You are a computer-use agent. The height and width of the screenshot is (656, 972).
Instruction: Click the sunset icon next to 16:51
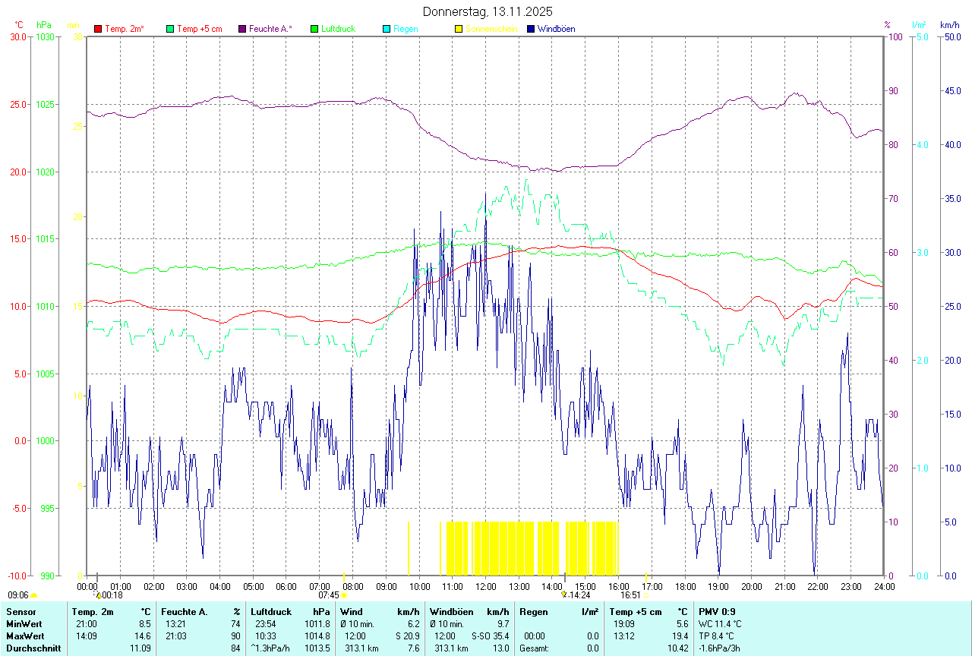tap(646, 596)
